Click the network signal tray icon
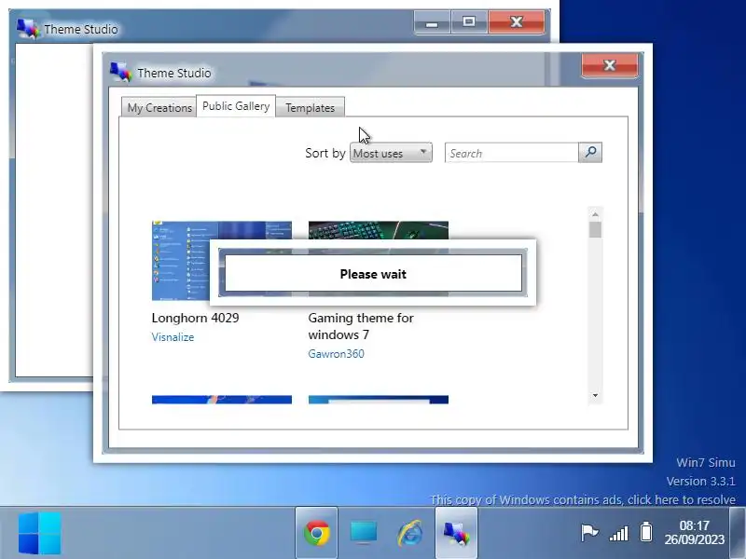The height and width of the screenshot is (559, 746). [x=618, y=533]
